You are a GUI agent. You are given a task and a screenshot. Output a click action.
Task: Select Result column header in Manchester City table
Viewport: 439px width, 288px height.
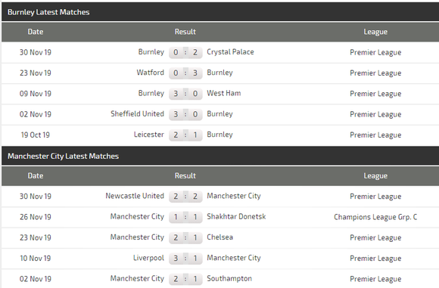pos(185,175)
